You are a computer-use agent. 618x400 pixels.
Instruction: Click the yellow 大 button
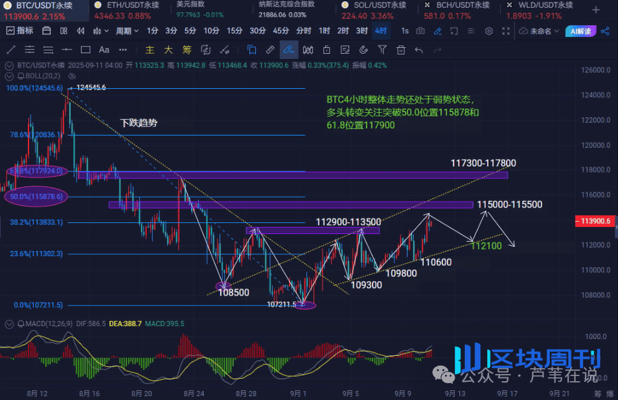[x=168, y=50]
